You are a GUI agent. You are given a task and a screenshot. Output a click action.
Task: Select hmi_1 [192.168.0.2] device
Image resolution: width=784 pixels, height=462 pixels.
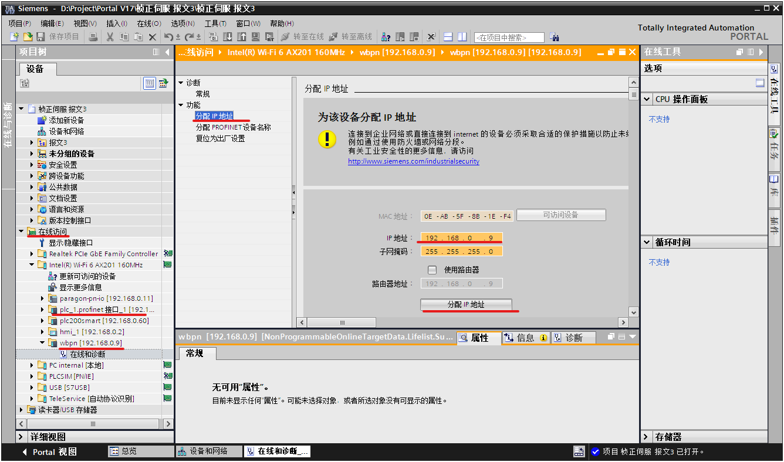[x=92, y=332]
